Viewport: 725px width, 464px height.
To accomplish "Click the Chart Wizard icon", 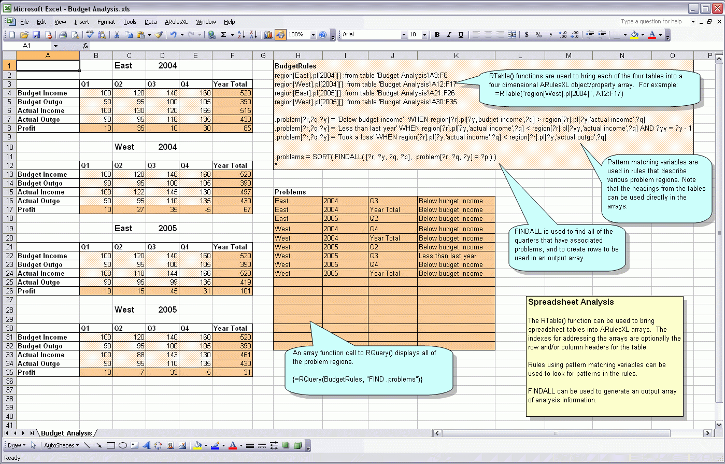I will click(x=268, y=35).
